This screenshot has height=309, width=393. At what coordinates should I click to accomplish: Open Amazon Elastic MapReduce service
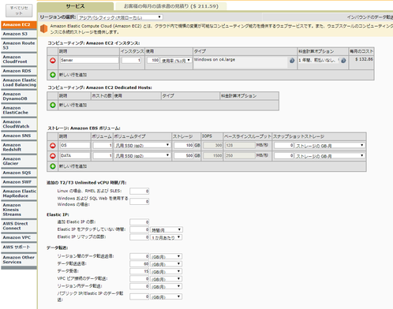click(19, 194)
